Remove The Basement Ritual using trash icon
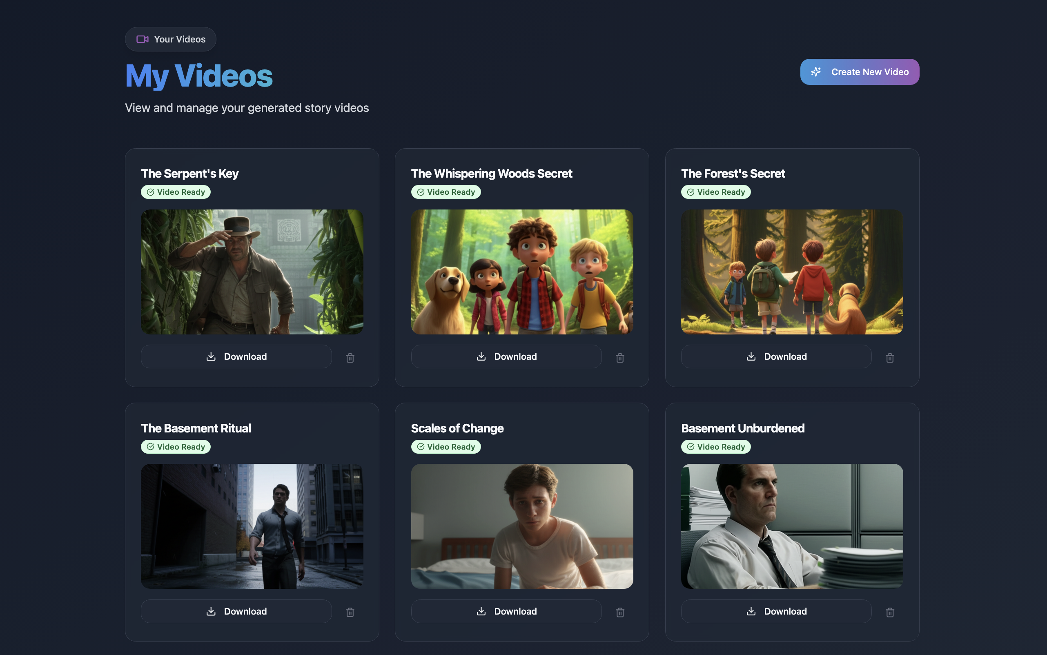The height and width of the screenshot is (655, 1047). 350,612
